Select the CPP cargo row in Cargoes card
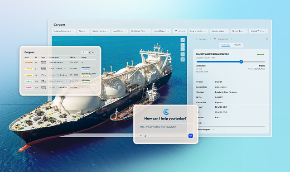The image size is (290, 172). pos(60,75)
